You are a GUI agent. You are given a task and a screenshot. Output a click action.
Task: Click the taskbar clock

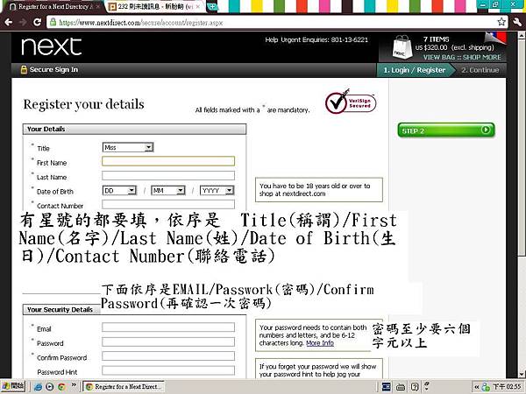click(507, 387)
